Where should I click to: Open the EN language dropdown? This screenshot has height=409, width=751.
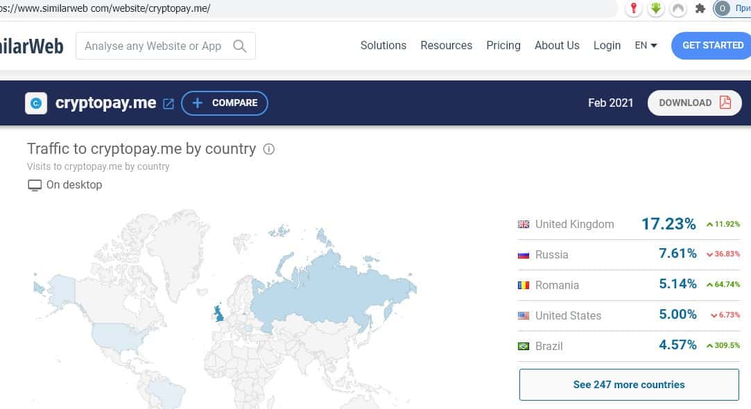pos(646,46)
